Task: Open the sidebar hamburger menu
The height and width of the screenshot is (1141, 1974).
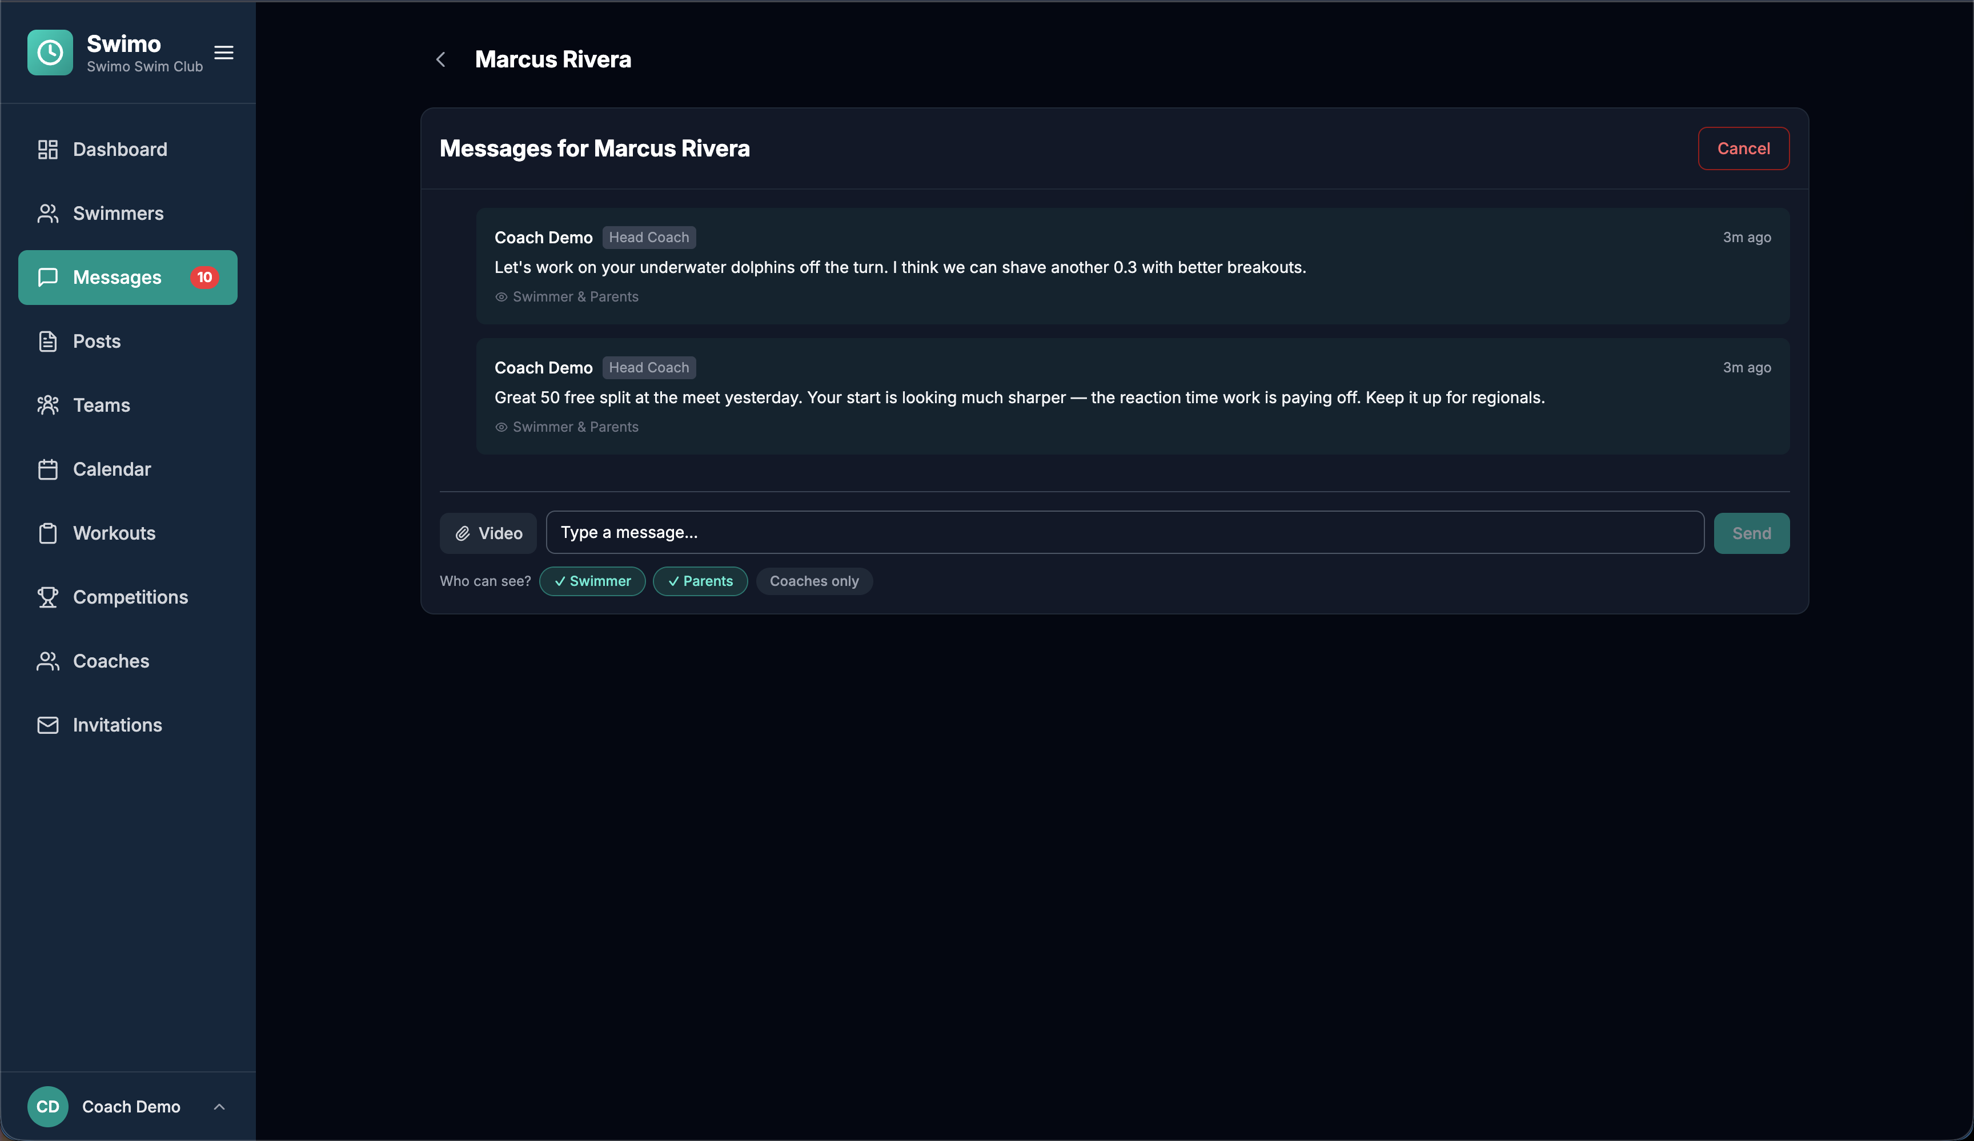Action: [223, 53]
